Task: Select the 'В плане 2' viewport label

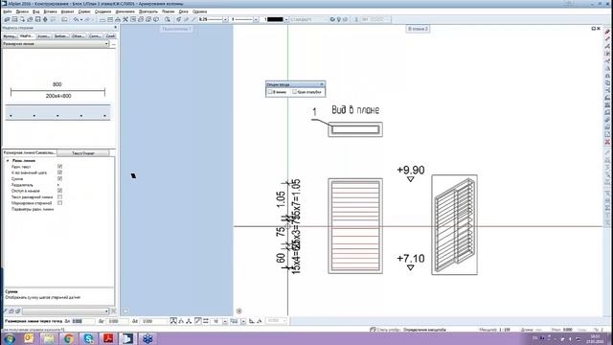Action: (x=418, y=29)
